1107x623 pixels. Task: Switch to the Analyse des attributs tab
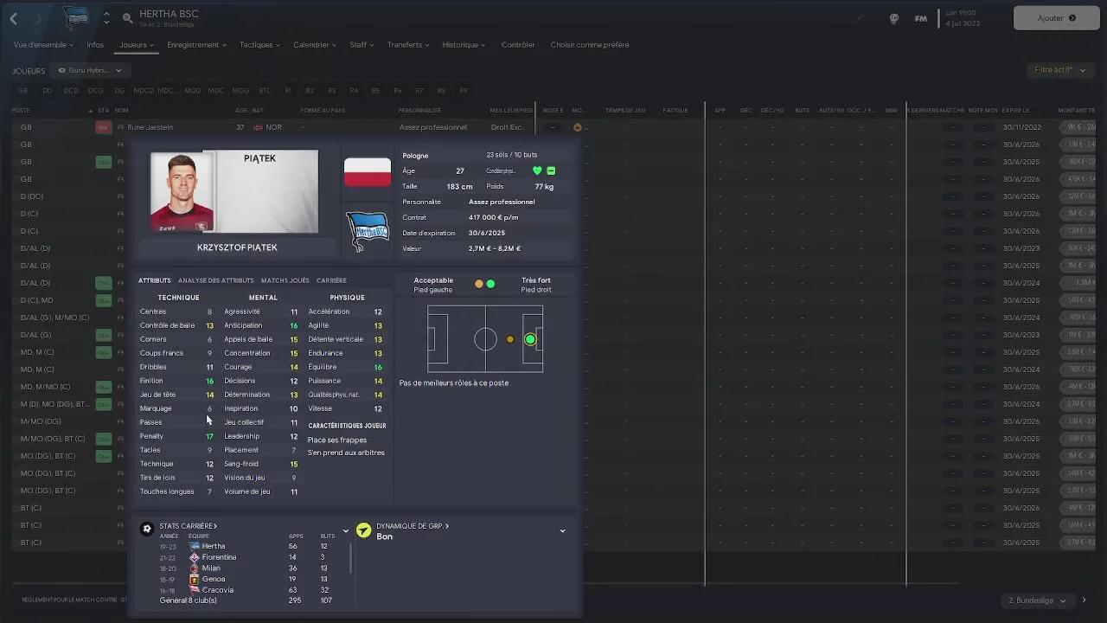tap(216, 280)
